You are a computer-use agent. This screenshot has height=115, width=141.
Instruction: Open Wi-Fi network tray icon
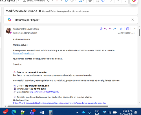[x=105, y=112]
